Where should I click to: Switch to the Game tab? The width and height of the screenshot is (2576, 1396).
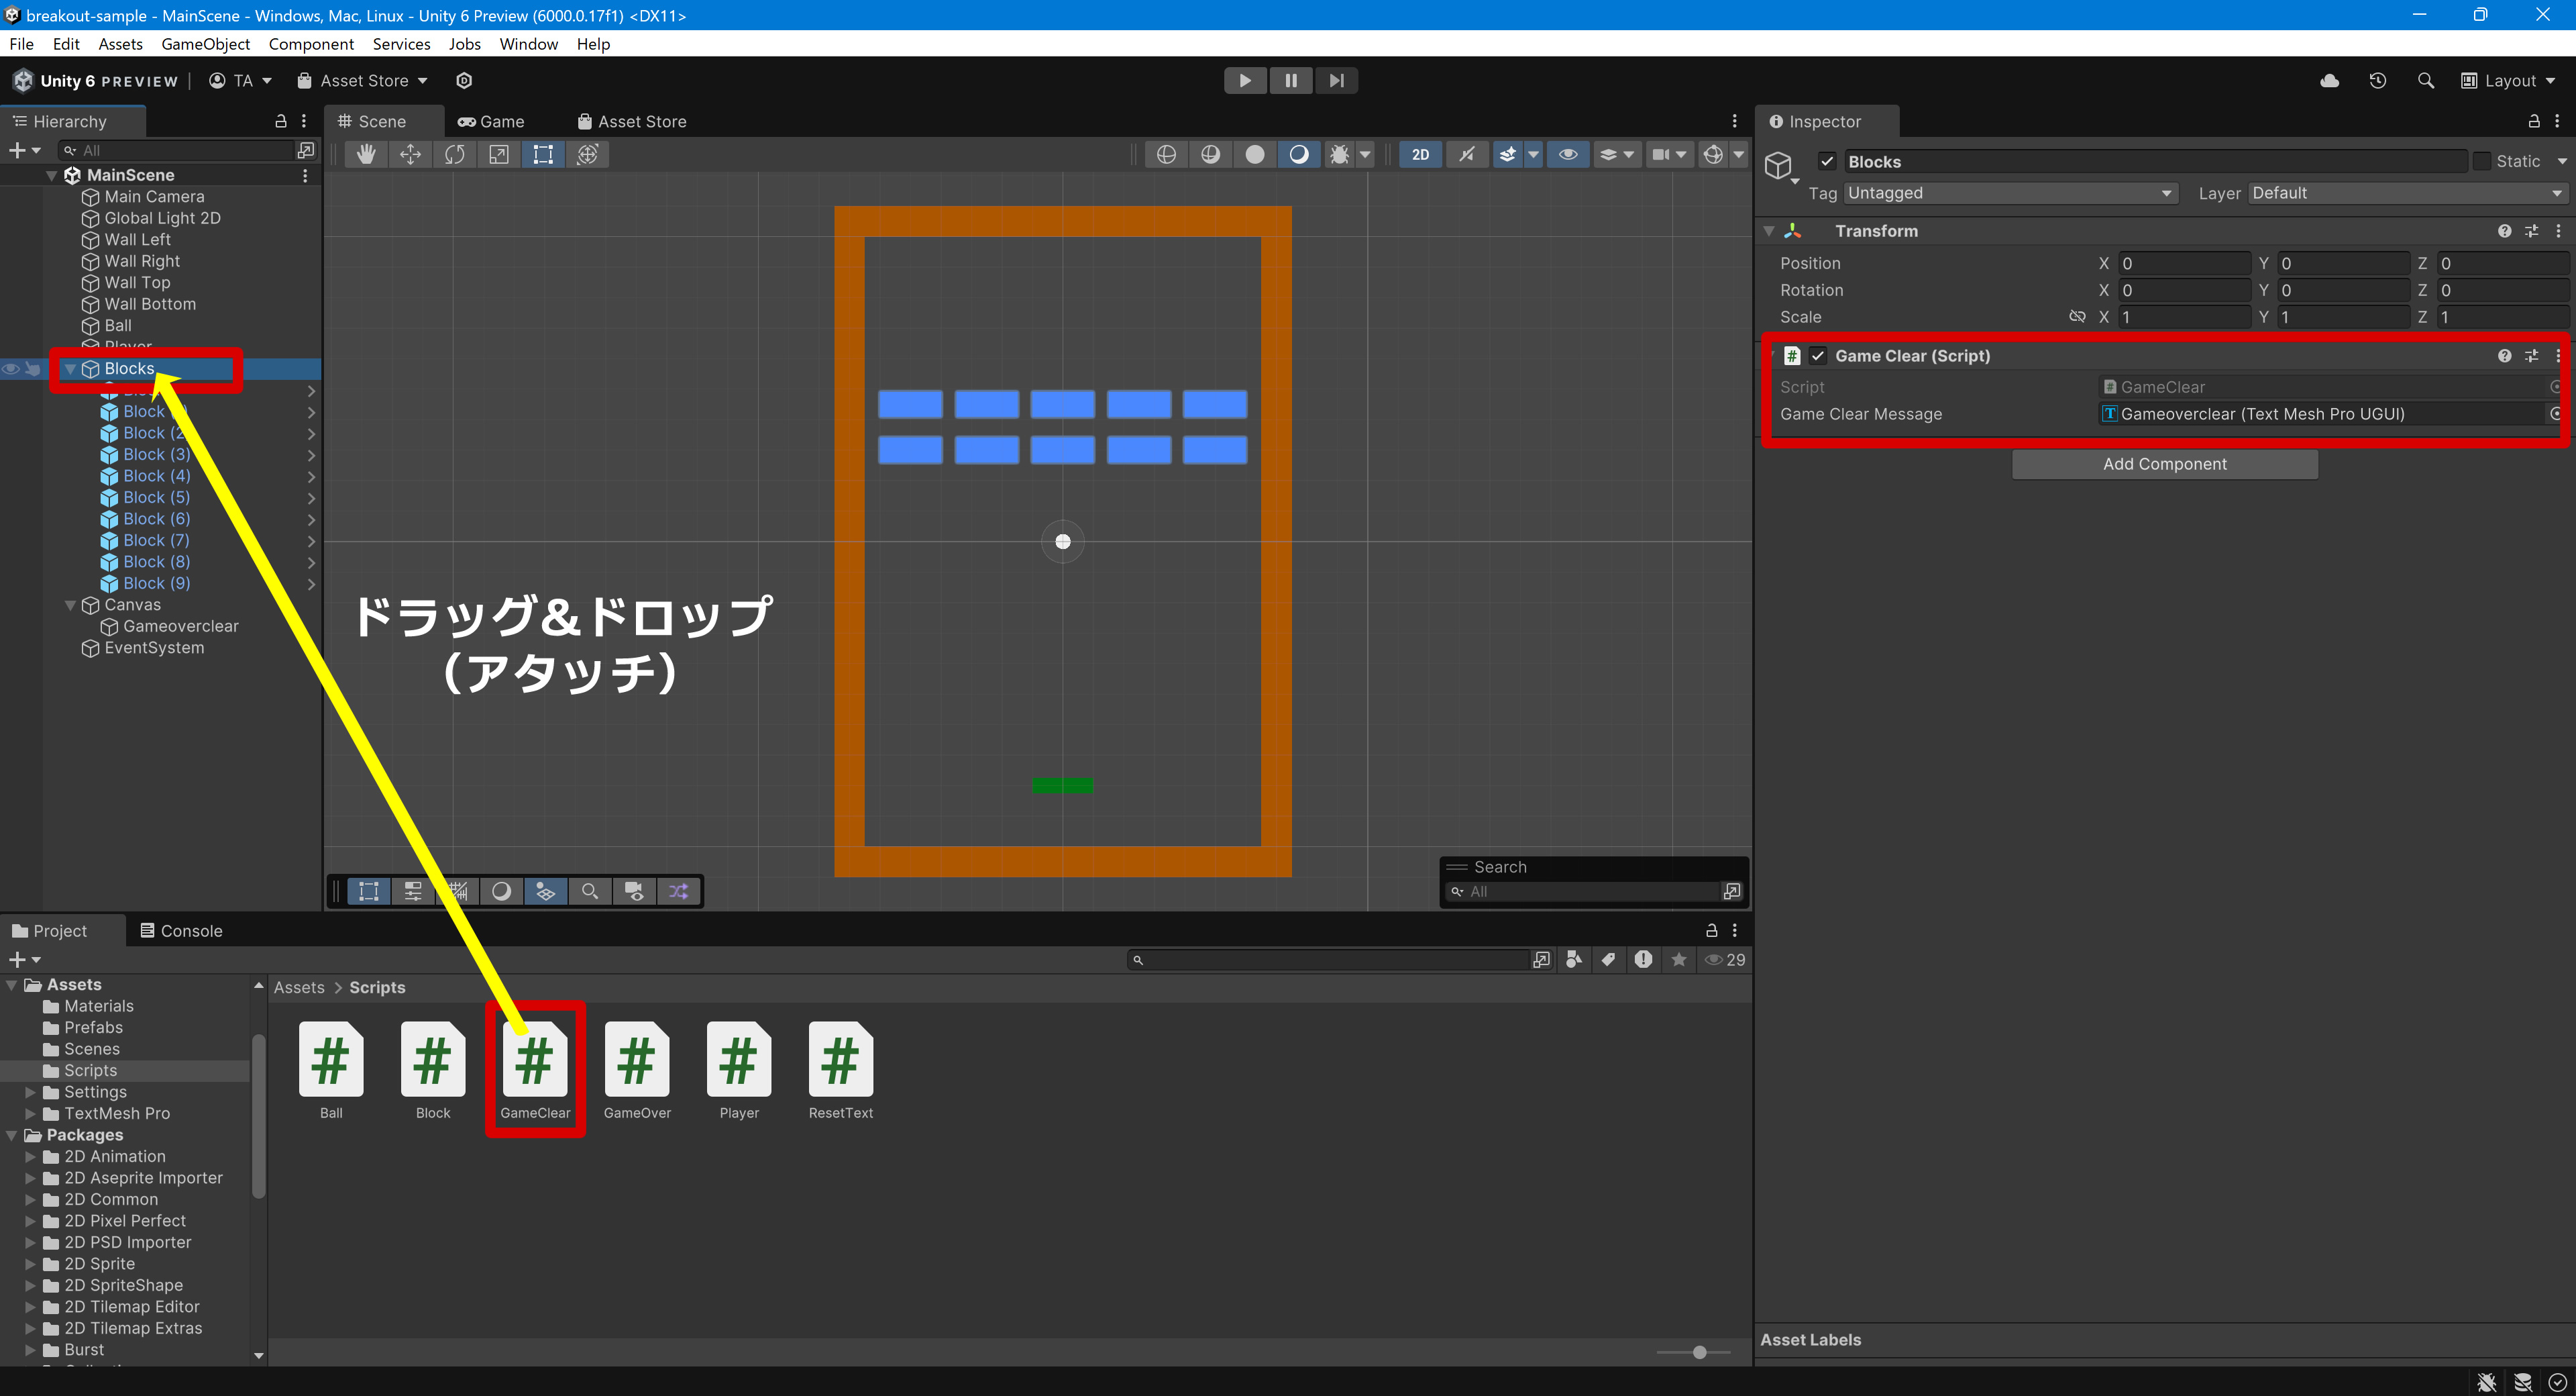[x=491, y=122]
